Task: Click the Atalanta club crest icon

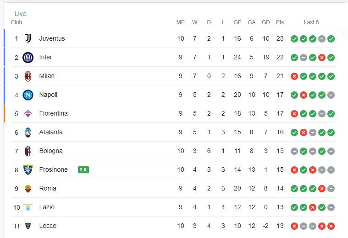Action: point(28,132)
